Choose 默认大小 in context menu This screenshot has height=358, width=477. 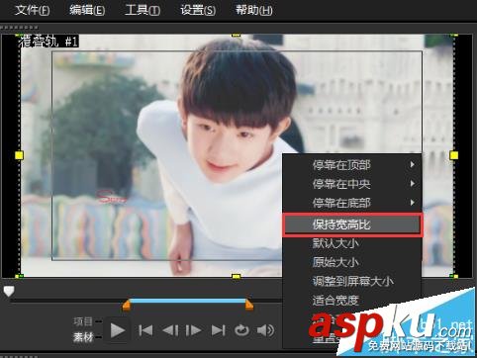pyautogui.click(x=352, y=243)
